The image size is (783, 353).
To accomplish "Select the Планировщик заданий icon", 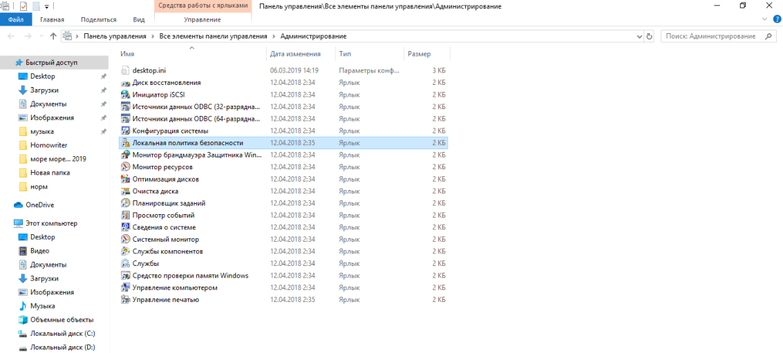I will coord(125,203).
